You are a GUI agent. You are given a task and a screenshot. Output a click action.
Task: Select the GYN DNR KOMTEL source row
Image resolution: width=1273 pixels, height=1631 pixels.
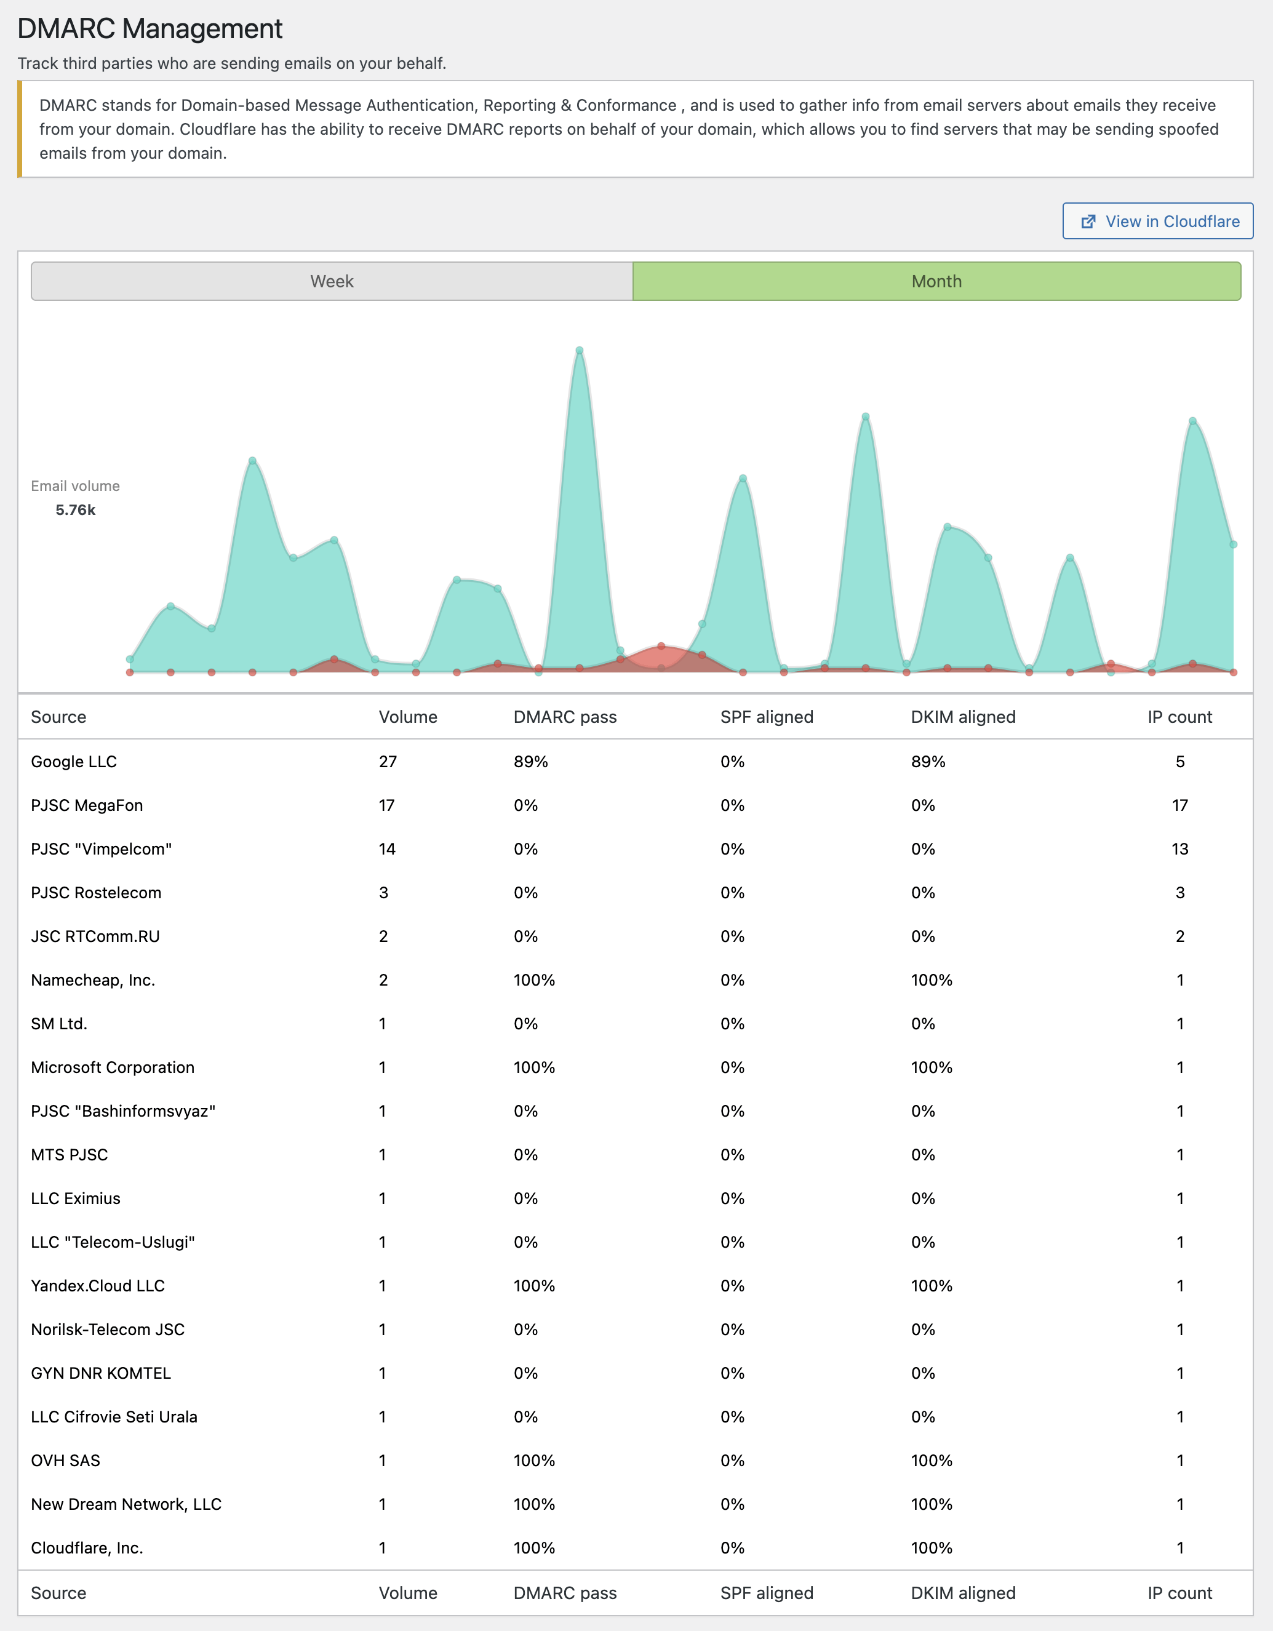636,1373
